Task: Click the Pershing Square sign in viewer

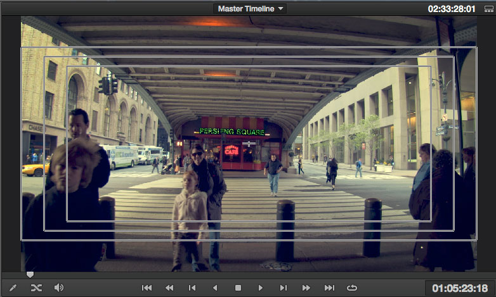Action: pos(232,131)
